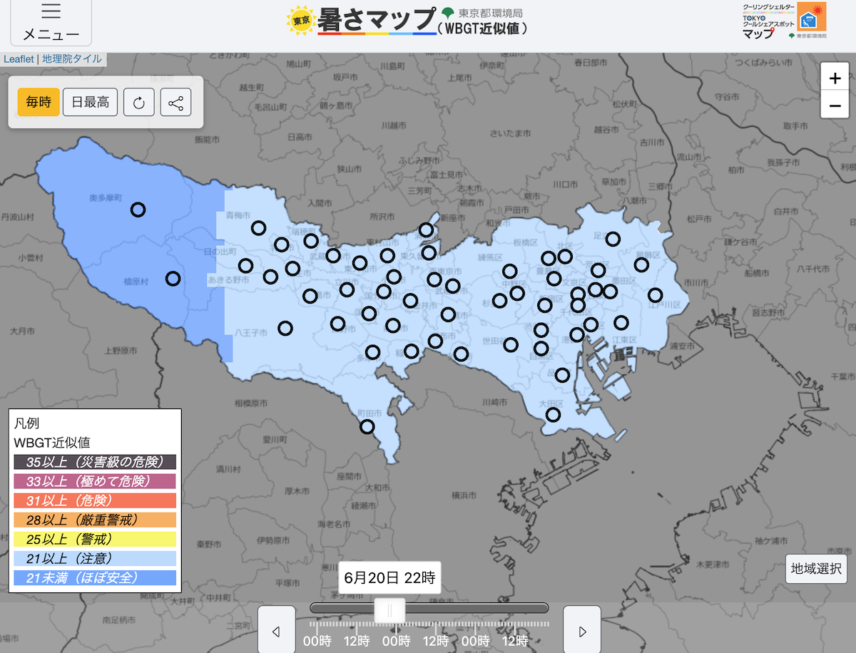Select the 町田市 observation point marker
The height and width of the screenshot is (653, 856).
[x=367, y=427]
